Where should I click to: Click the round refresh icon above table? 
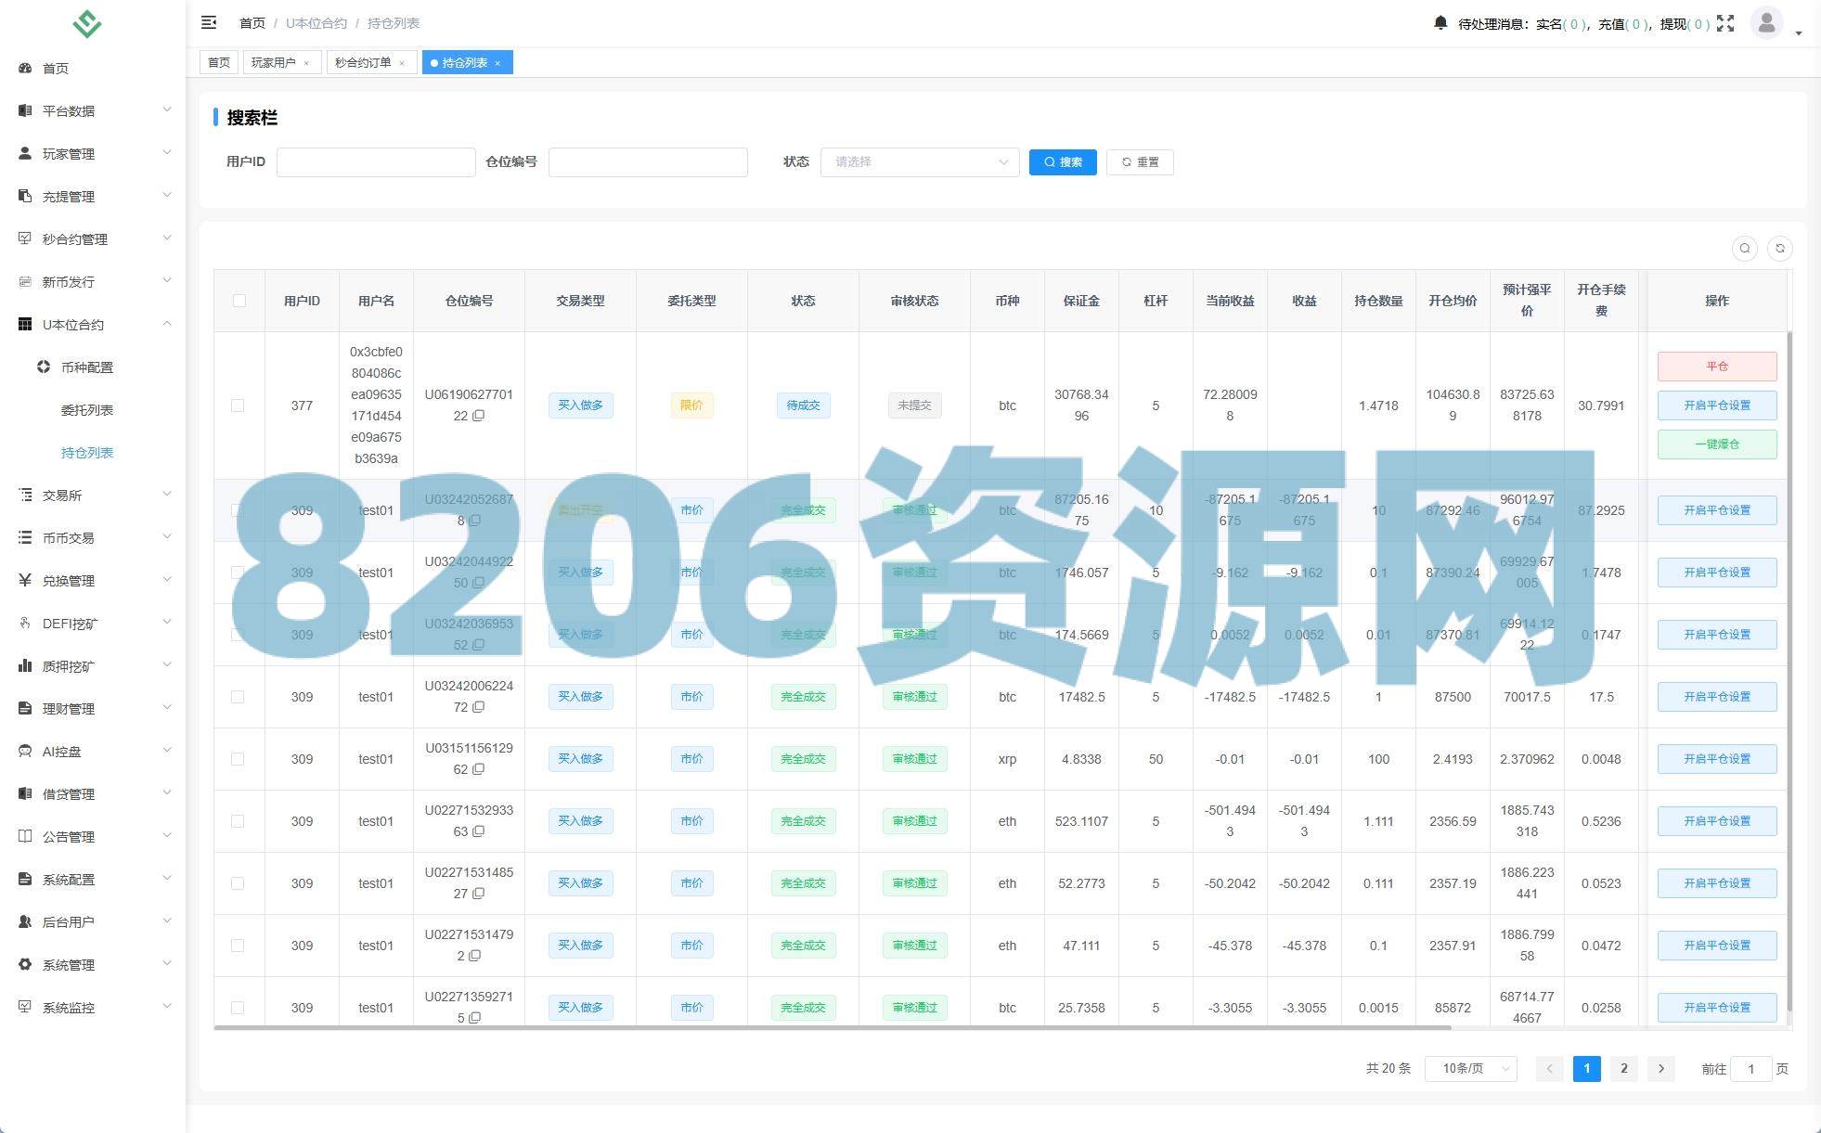(1780, 248)
